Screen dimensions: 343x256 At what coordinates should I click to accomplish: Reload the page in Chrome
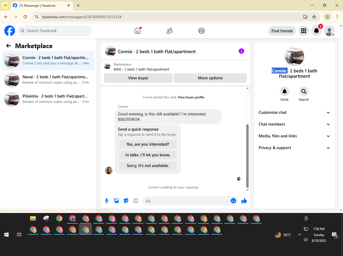[25, 17]
